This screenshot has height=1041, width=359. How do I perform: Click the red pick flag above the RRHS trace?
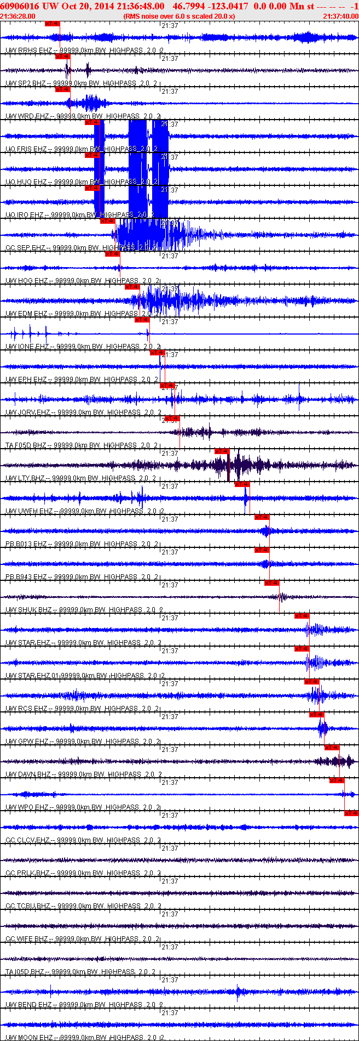click(53, 24)
